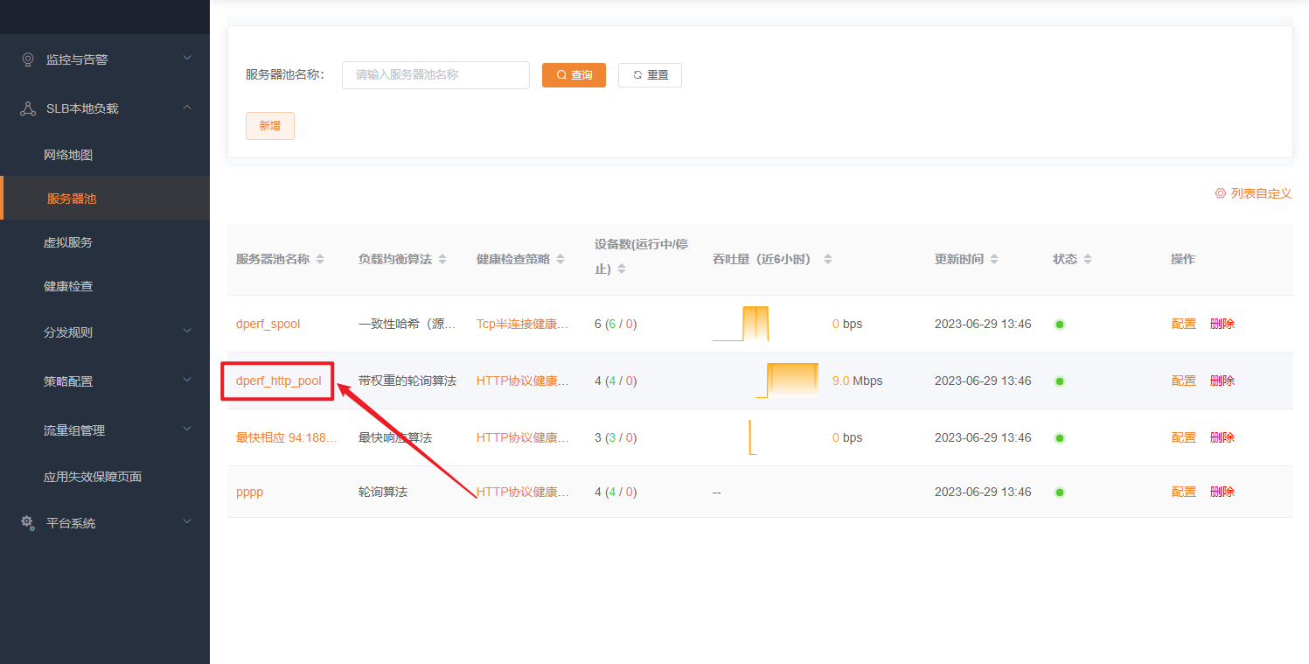This screenshot has height=664, width=1309.
Task: Click 配置 for 最快相应 row
Action: (1183, 437)
